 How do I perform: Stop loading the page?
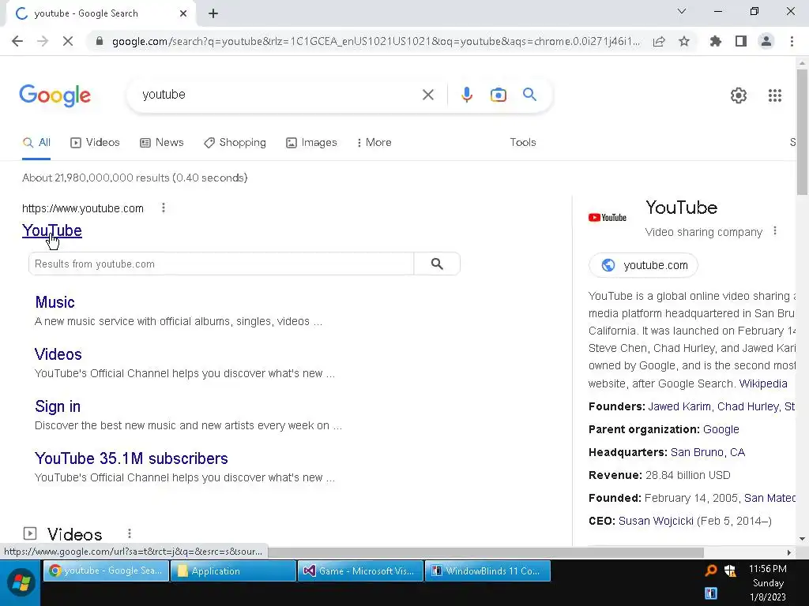click(68, 41)
